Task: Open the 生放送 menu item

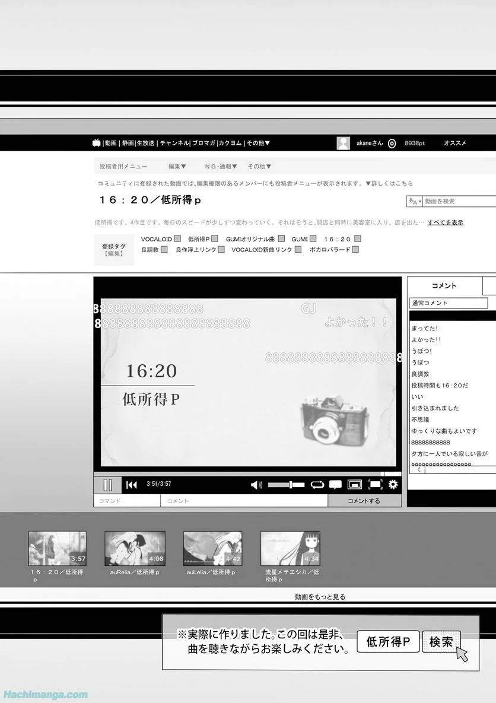Action: tap(146, 143)
